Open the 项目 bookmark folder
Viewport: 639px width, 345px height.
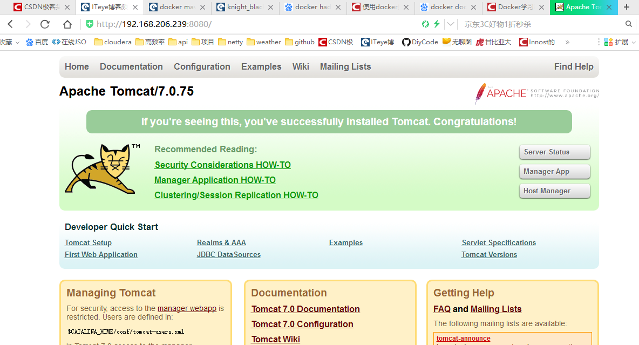(x=202, y=42)
